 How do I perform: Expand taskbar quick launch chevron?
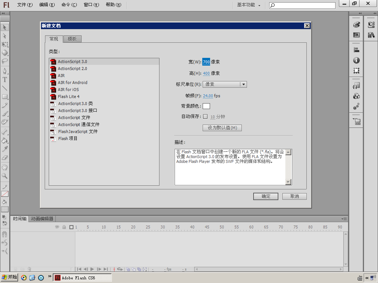pyautogui.click(x=50, y=276)
